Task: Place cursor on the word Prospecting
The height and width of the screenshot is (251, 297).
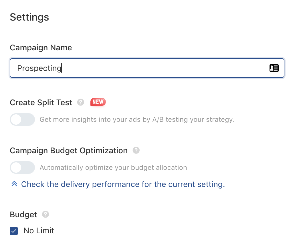Action: tap(39, 68)
